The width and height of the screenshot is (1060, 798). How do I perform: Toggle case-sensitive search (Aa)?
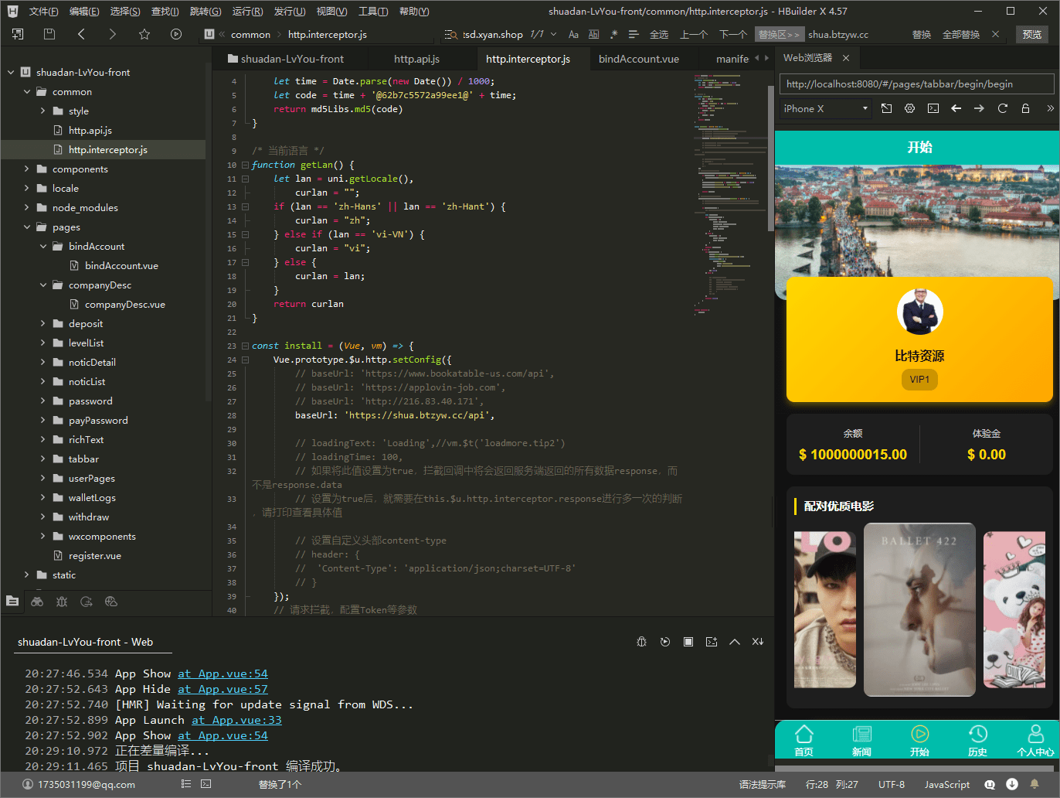pyautogui.click(x=573, y=34)
